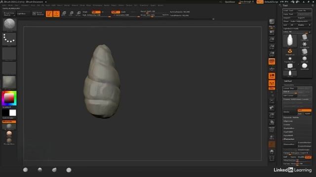Click the Solo mode icon

[272, 151]
